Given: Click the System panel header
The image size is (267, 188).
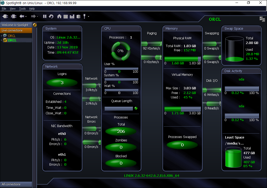Looking at the screenshot, I should point(62,29).
